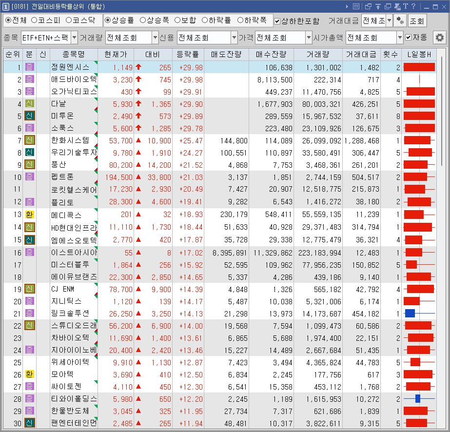This screenshot has width=450, height=432.
Task: Select the 하락폭 radio button
Action: click(240, 20)
